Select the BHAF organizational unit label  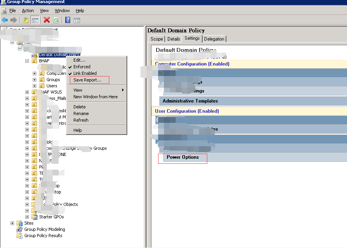tap(44, 61)
